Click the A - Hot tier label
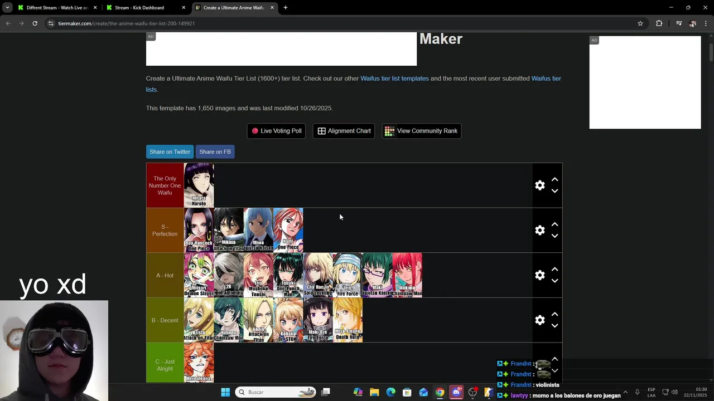 (x=165, y=275)
